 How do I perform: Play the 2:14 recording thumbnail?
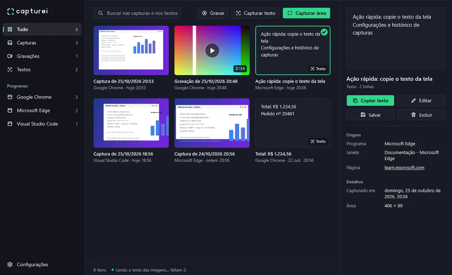(212, 50)
